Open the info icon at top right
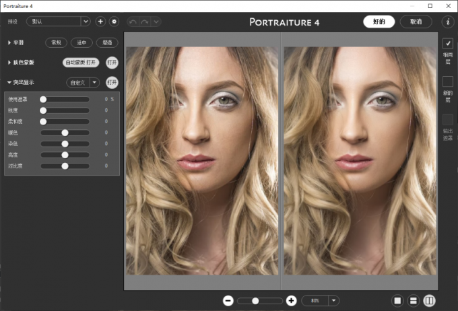Viewport: 458px width, 311px height. [x=447, y=22]
